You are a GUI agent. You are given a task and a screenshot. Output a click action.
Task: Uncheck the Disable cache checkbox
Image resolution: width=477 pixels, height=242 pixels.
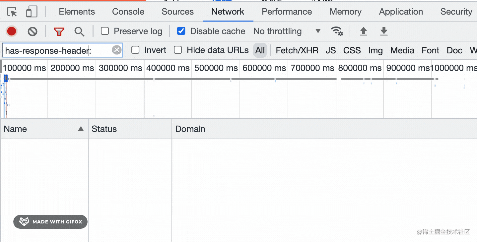(181, 31)
